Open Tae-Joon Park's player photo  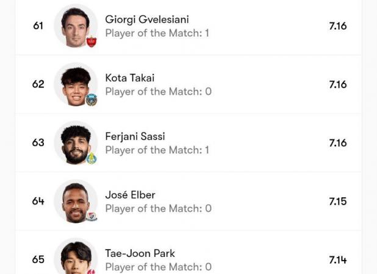tap(76, 256)
